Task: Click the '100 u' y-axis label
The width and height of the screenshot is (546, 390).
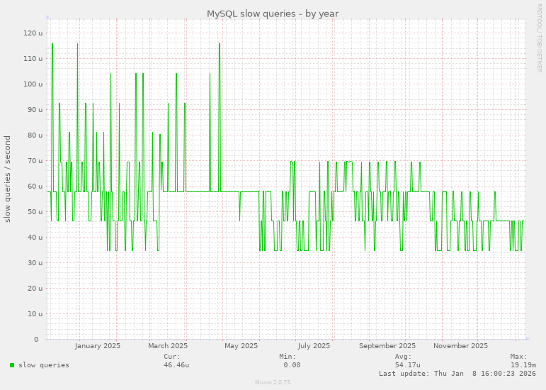Action: pyautogui.click(x=33, y=84)
